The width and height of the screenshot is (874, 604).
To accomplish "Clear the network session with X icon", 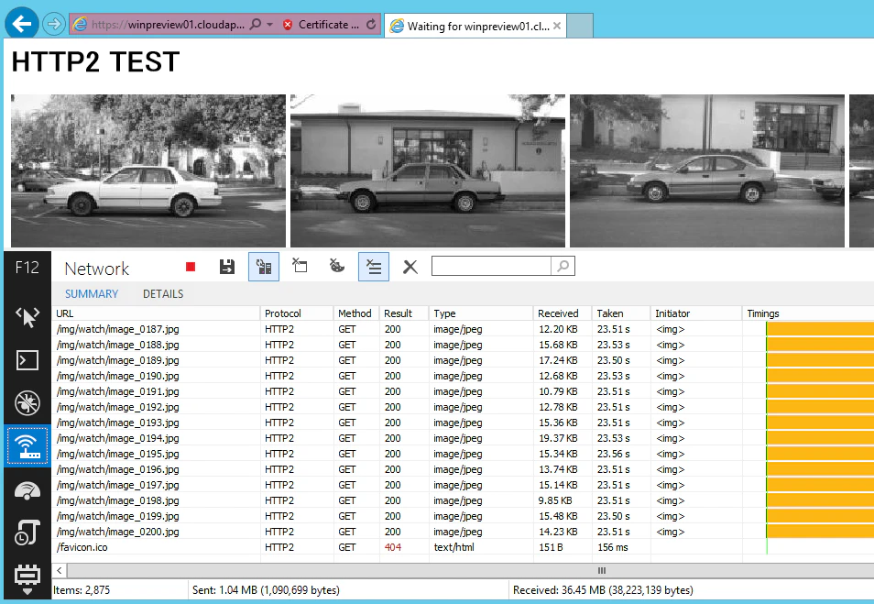I will (x=410, y=267).
